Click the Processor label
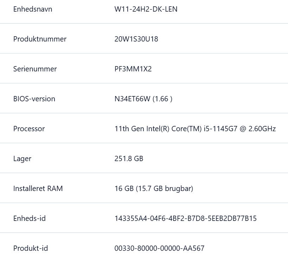Image resolution: width=288 pixels, height=261 pixels. 29,129
